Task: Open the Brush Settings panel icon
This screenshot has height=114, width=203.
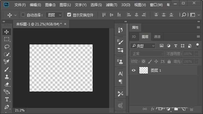Action: tap(120, 42)
